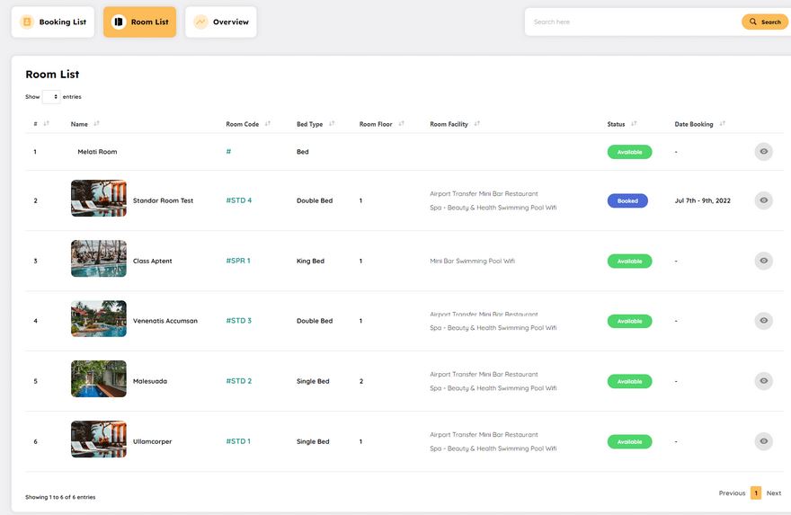Open Malesuada room thumbnail
Screen dimensions: 791x515
click(99, 378)
